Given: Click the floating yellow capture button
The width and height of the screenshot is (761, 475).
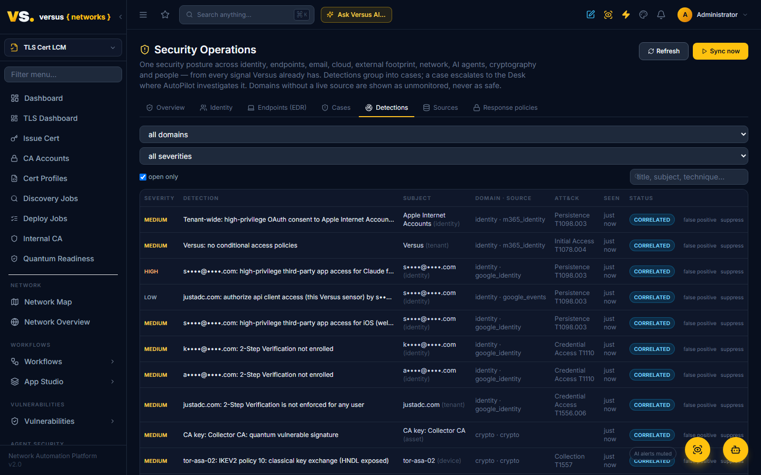Looking at the screenshot, I should (698, 450).
